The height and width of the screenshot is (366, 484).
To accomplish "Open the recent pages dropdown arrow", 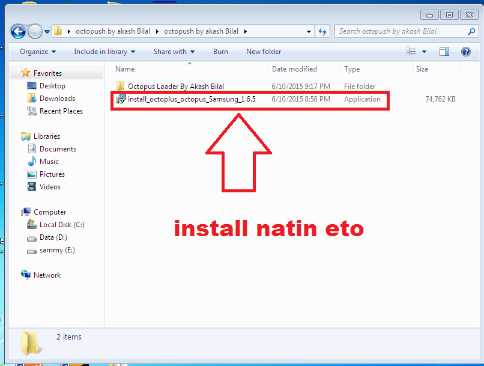I will coord(47,31).
